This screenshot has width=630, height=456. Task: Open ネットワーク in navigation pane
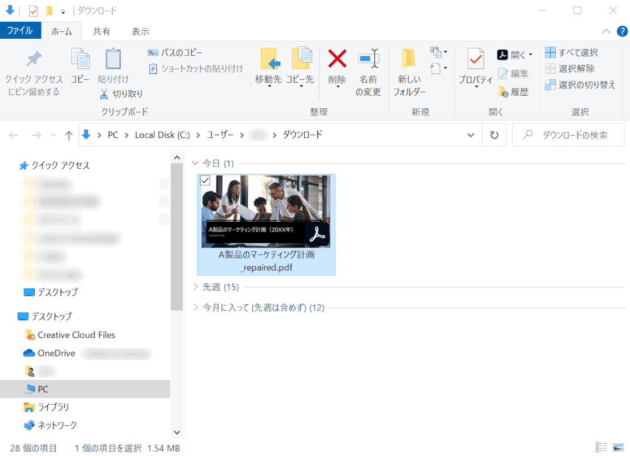[x=50, y=425]
